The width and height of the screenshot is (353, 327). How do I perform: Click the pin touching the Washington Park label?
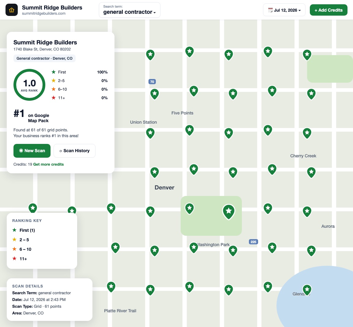193,248
